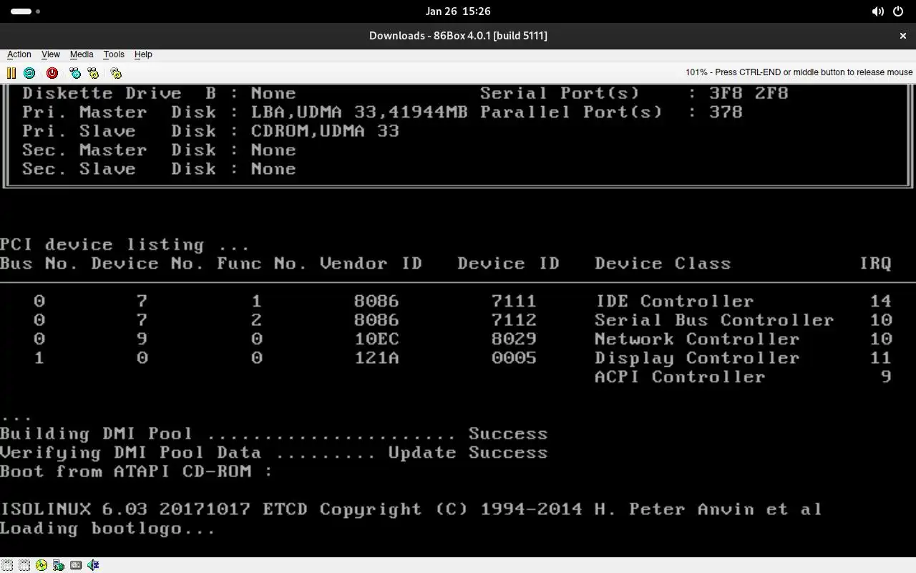Click the second floppy drive status icon

coord(24,565)
